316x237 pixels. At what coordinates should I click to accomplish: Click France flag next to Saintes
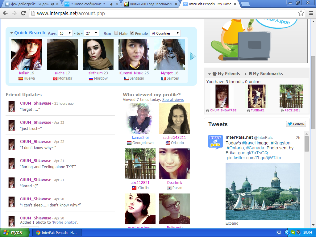pyautogui.click(x=164, y=79)
